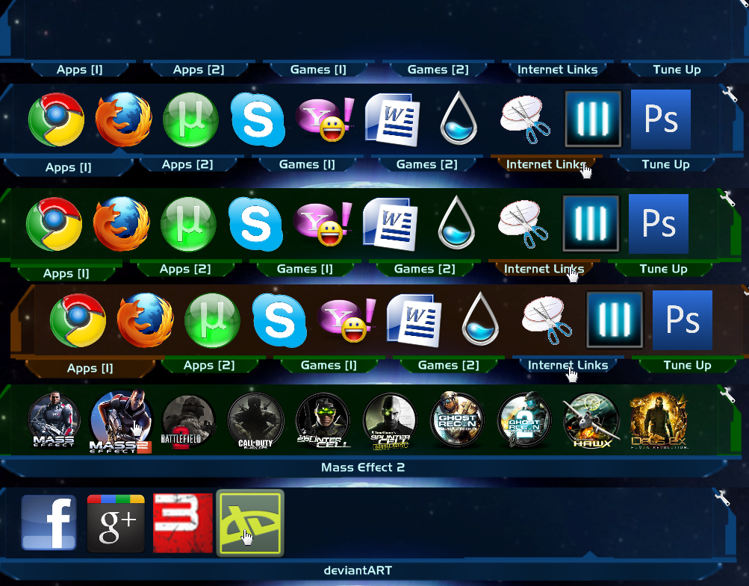
Task: Switch to Games [2] tab under blue dock
Action: [426, 165]
